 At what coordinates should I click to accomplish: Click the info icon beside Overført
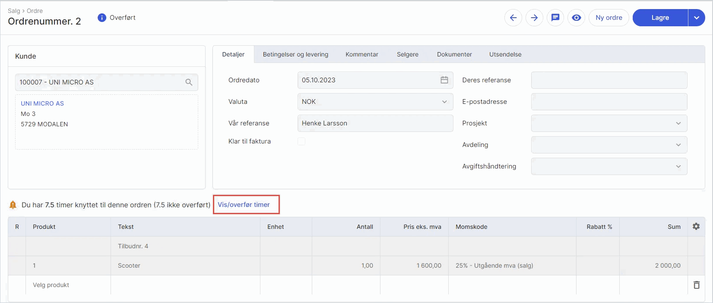102,18
